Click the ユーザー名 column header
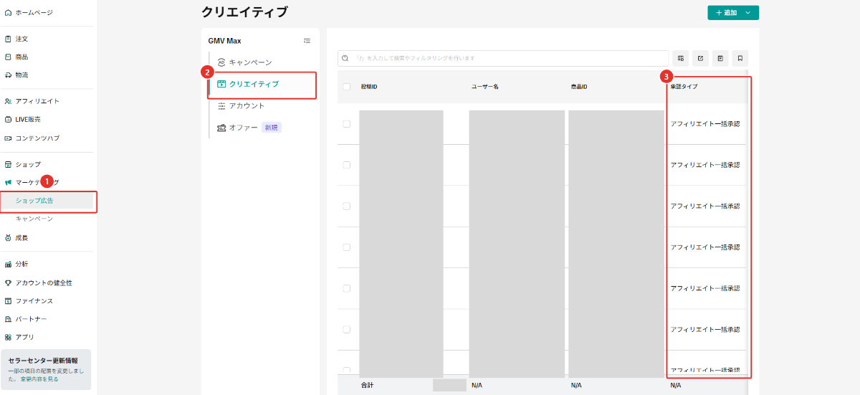Viewport: 860px width, 395px height. coord(485,87)
